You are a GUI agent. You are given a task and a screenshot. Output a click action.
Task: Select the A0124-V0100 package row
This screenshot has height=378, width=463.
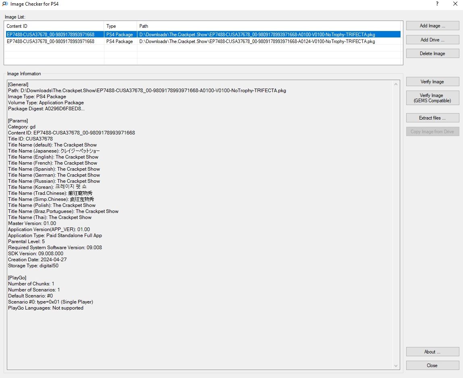click(203, 41)
